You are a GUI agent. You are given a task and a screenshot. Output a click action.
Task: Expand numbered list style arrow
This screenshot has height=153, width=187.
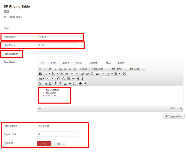tap(57, 74)
